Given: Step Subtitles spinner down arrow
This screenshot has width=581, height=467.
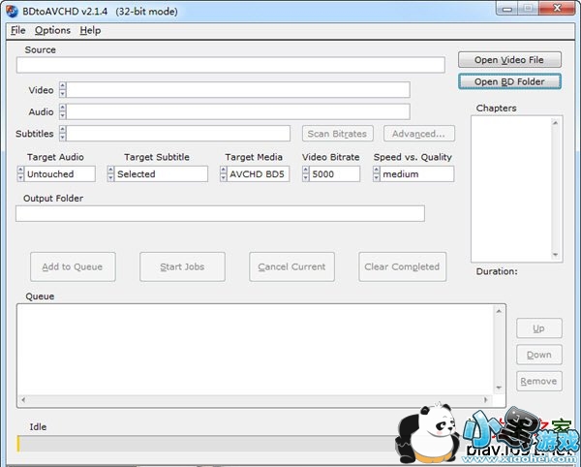Looking at the screenshot, I should coord(63,138).
